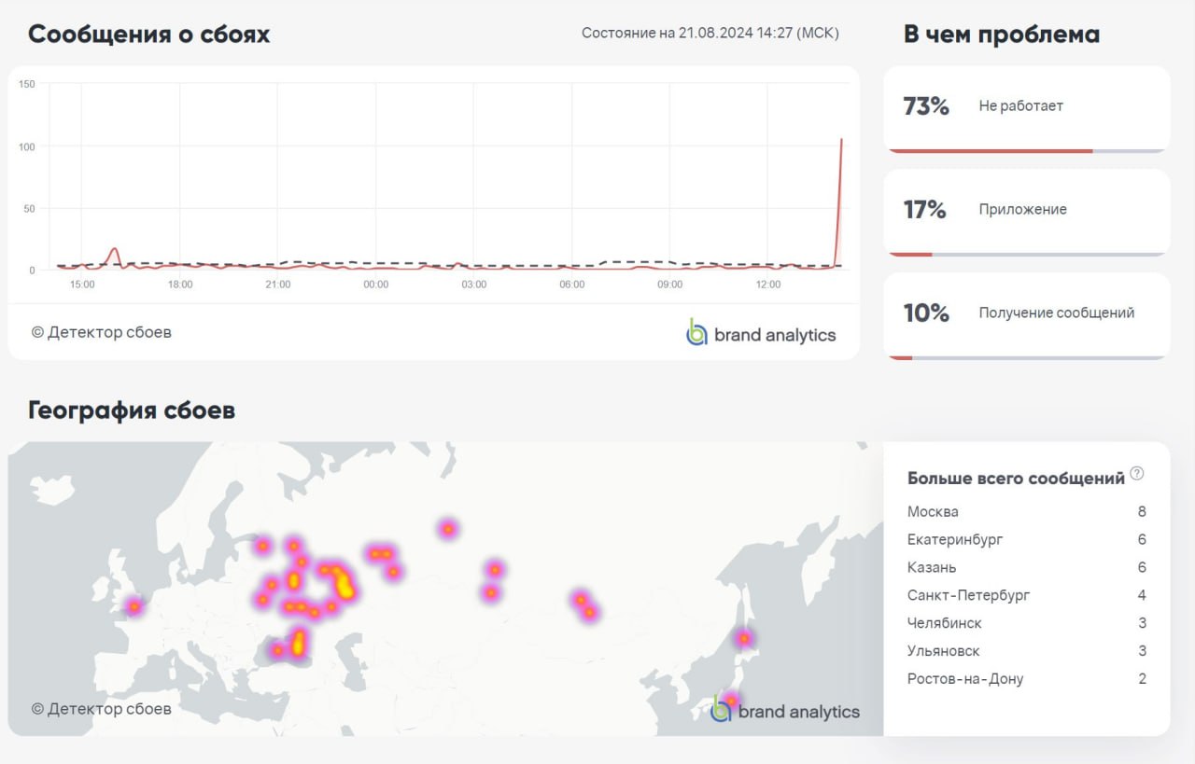Open the 10% "Получение сообщений" card
The image size is (1195, 764).
1025,314
